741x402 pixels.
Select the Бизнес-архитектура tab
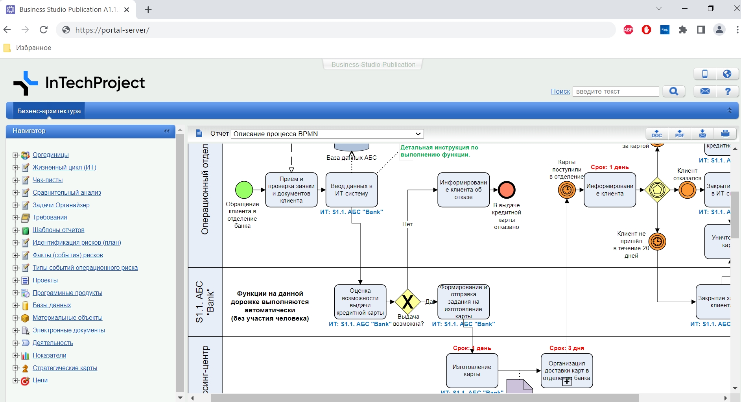tap(49, 111)
